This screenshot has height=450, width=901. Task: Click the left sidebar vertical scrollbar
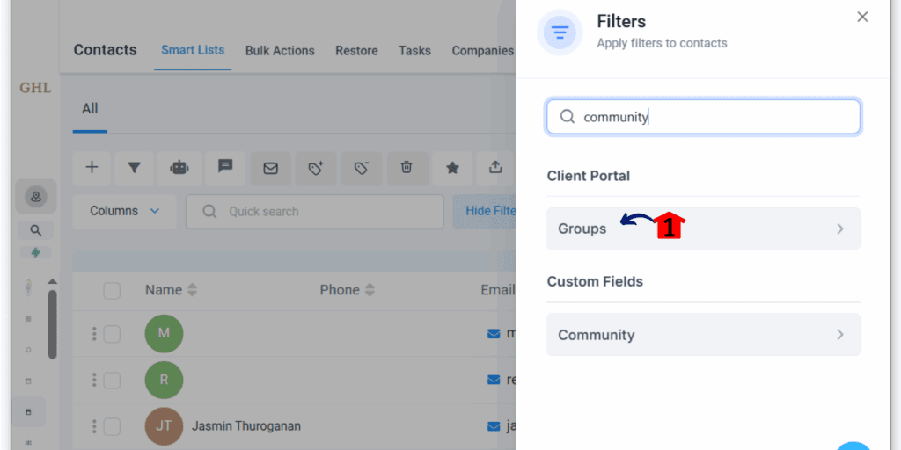(52, 324)
